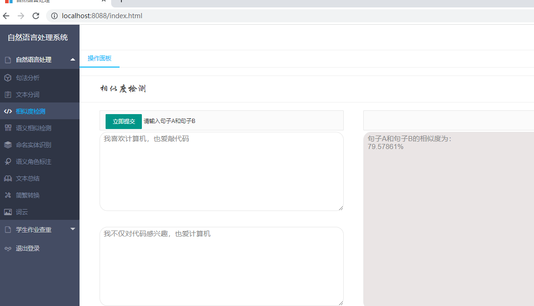
Task: Focus sentence B text area
Action: click(x=222, y=266)
